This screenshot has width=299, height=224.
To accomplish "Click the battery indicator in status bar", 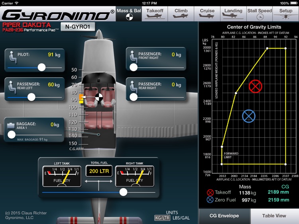I will (293, 3).
